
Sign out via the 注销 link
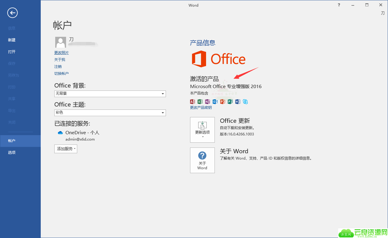(58, 67)
